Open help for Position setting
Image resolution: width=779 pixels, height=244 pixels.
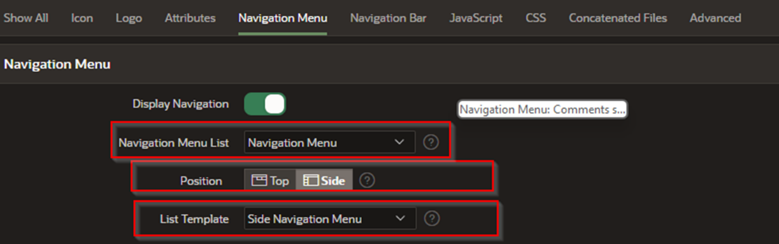pos(367,180)
